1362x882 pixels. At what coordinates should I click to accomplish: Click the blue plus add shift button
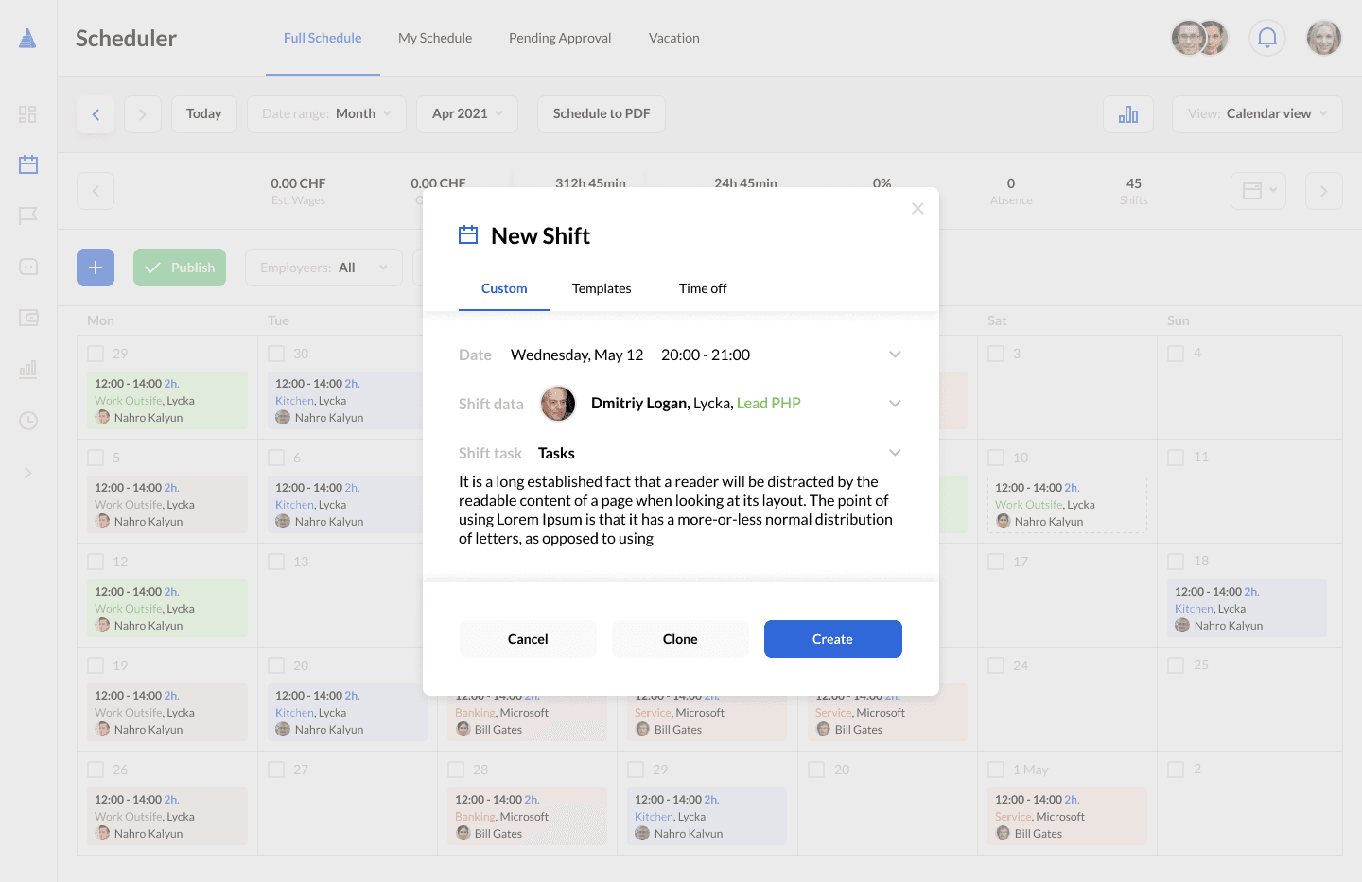pos(96,268)
